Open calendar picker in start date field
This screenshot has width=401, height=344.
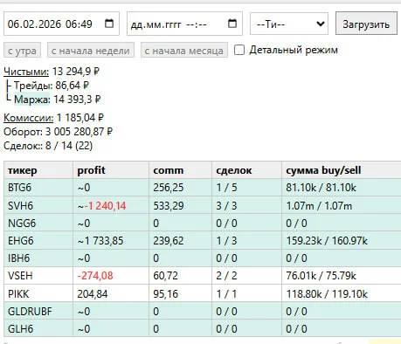pos(109,24)
